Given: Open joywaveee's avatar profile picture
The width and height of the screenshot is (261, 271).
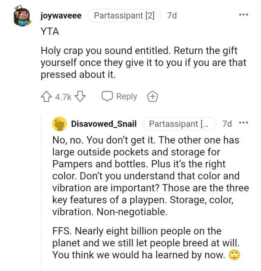Looking at the screenshot, I should click(x=23, y=17).
